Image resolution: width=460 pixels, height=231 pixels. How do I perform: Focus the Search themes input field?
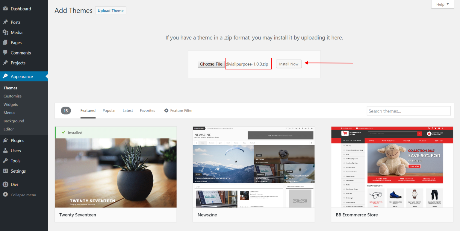pos(408,111)
